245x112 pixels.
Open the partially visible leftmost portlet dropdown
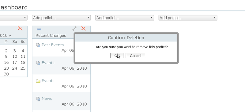tap(13, 18)
